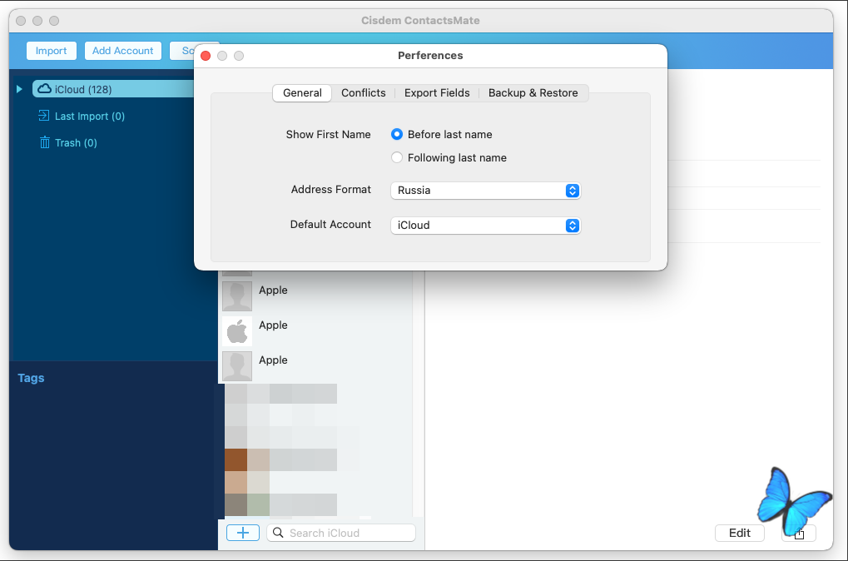Expand the iCloud disclosure triangle
The image size is (848, 561).
tap(20, 89)
